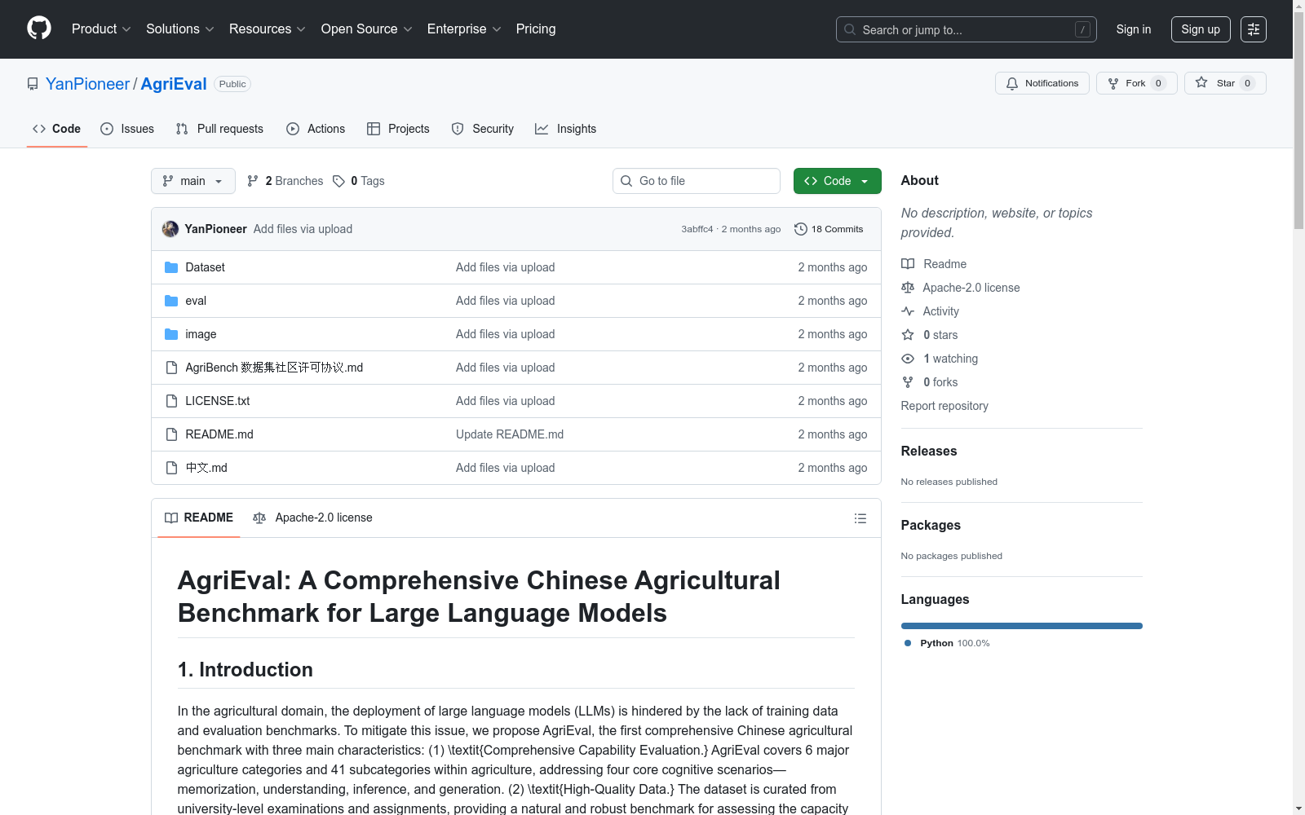Click the branches icon beside 2 Branches

point(253,181)
